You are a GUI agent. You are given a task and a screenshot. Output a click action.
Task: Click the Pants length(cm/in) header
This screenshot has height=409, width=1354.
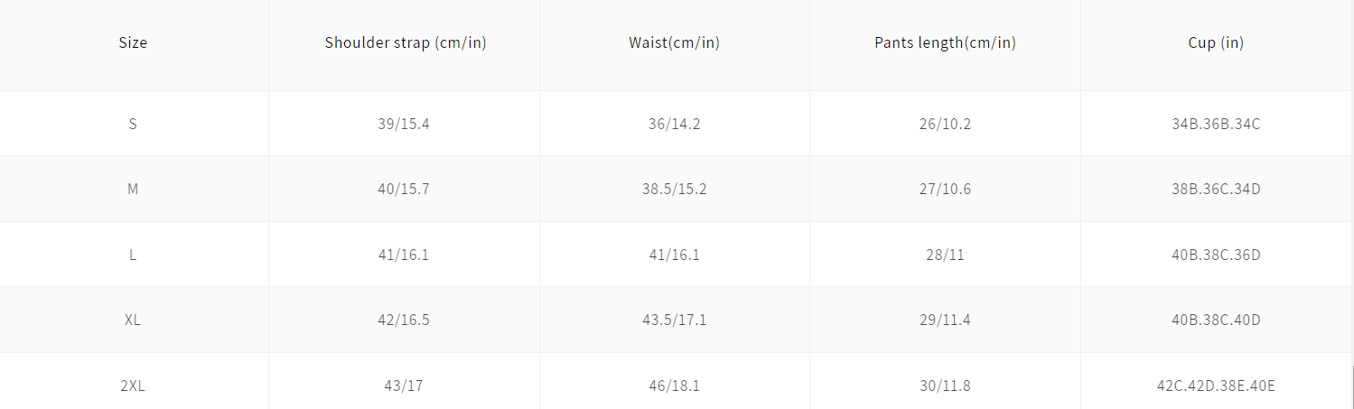(945, 42)
